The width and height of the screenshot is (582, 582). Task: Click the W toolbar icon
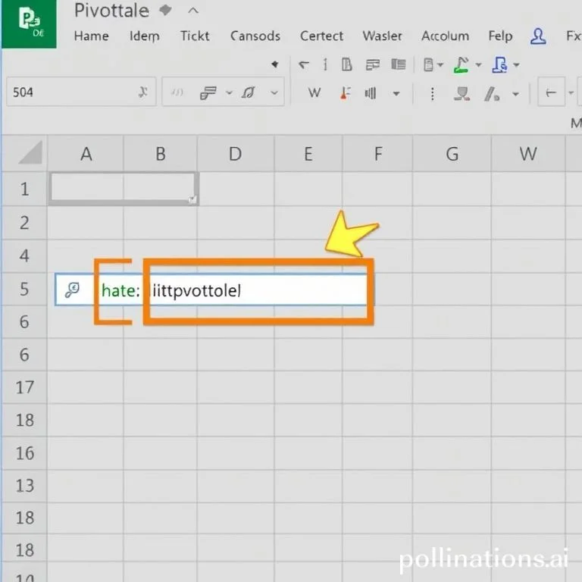coord(314,92)
